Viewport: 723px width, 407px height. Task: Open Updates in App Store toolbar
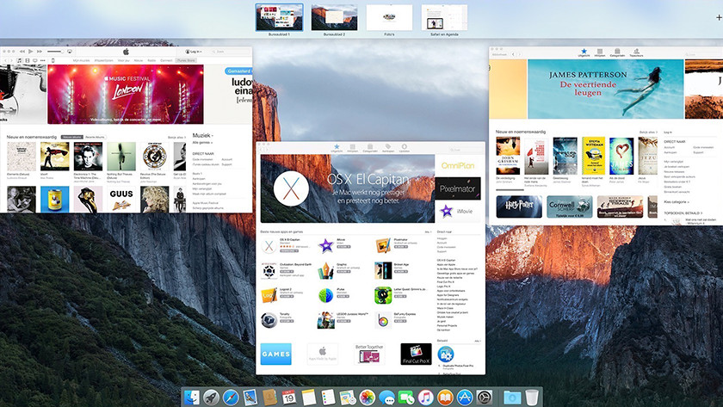pyautogui.click(x=404, y=148)
